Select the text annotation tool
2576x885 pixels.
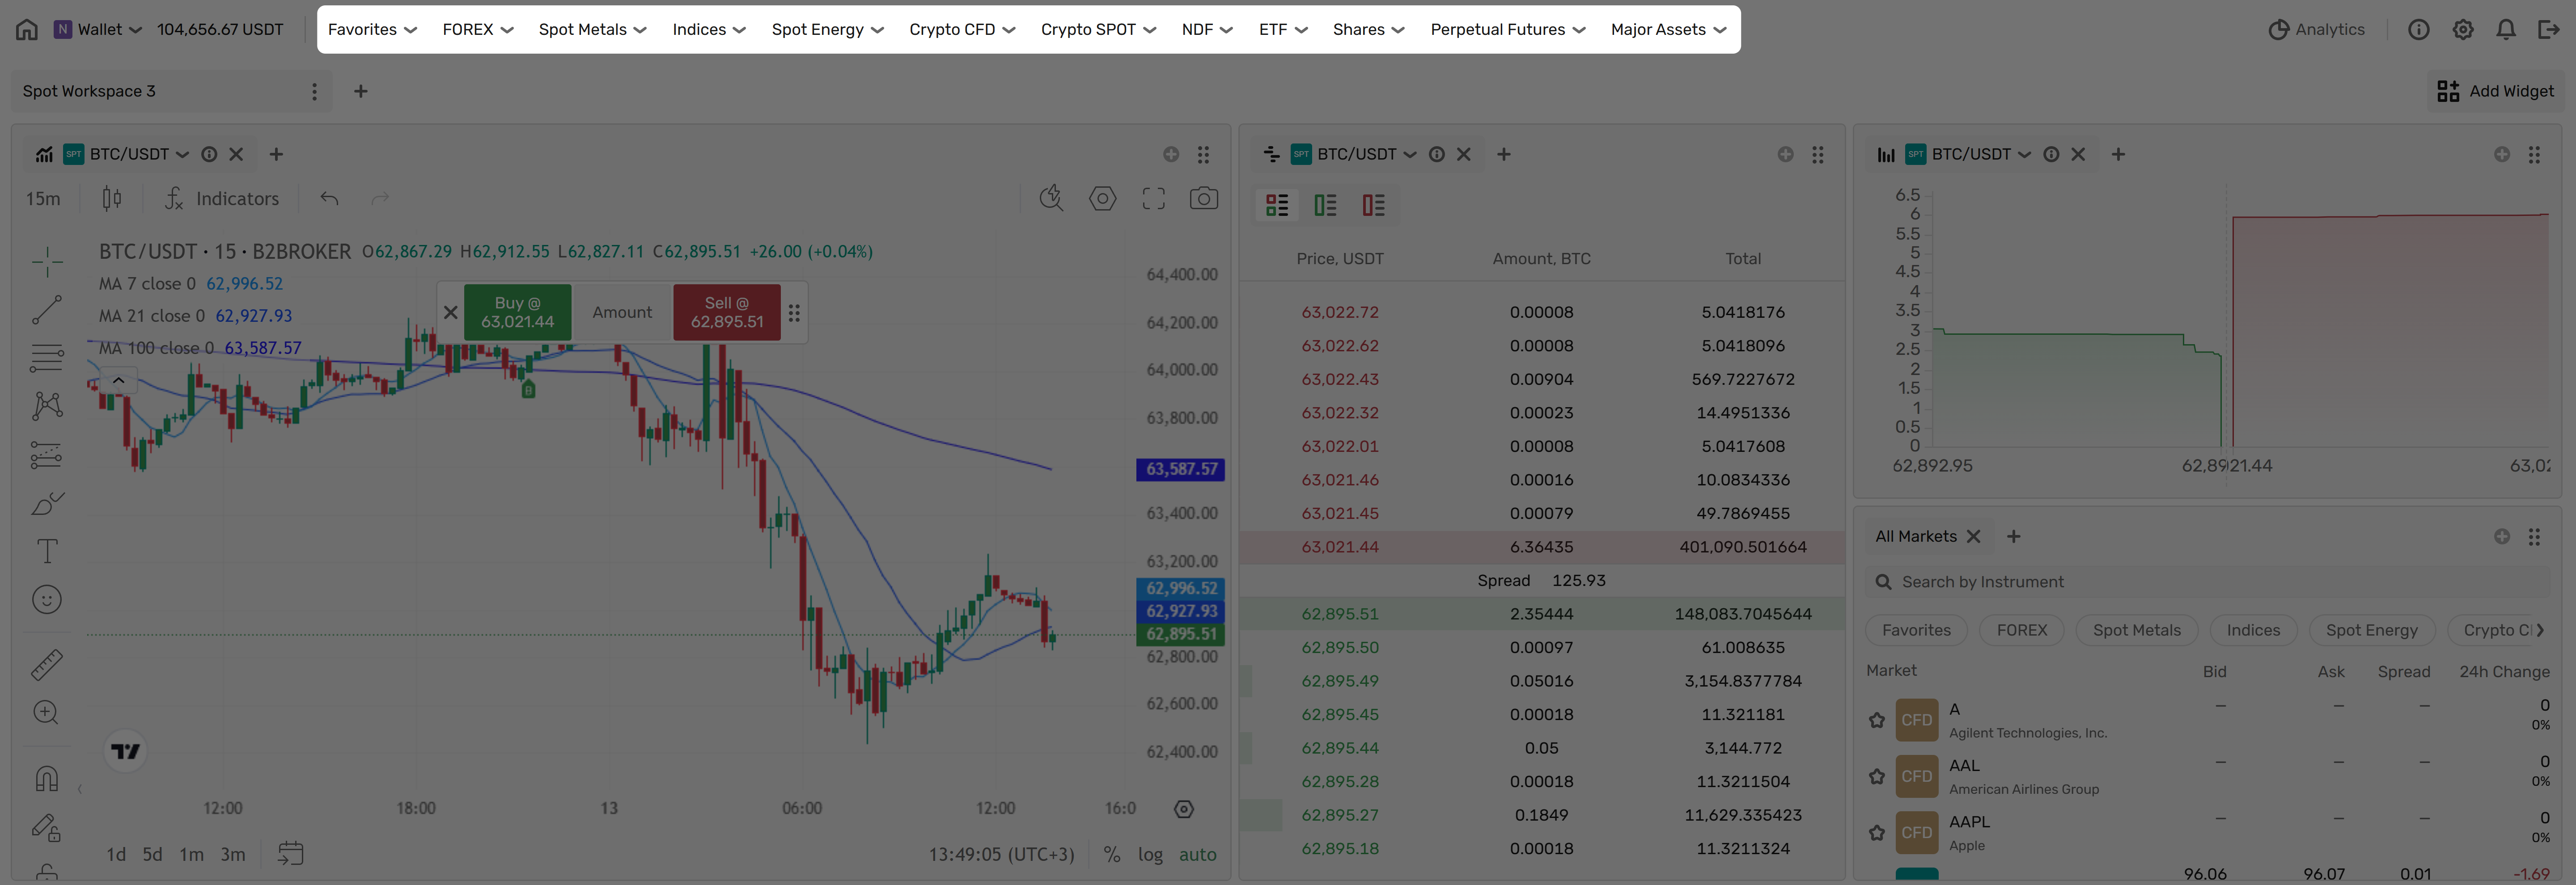[47, 552]
